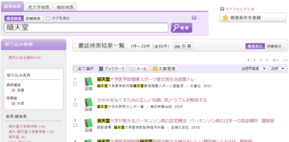Click the search input field containing 順天堂
The image size is (289, 142).
(86, 28)
